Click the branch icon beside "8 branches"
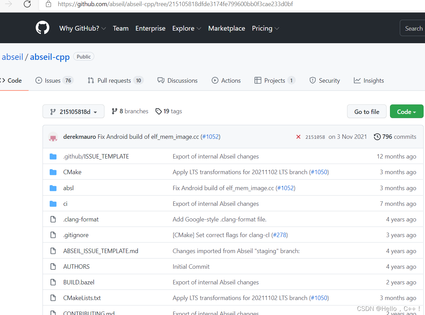The height and width of the screenshot is (315, 425). 115,111
